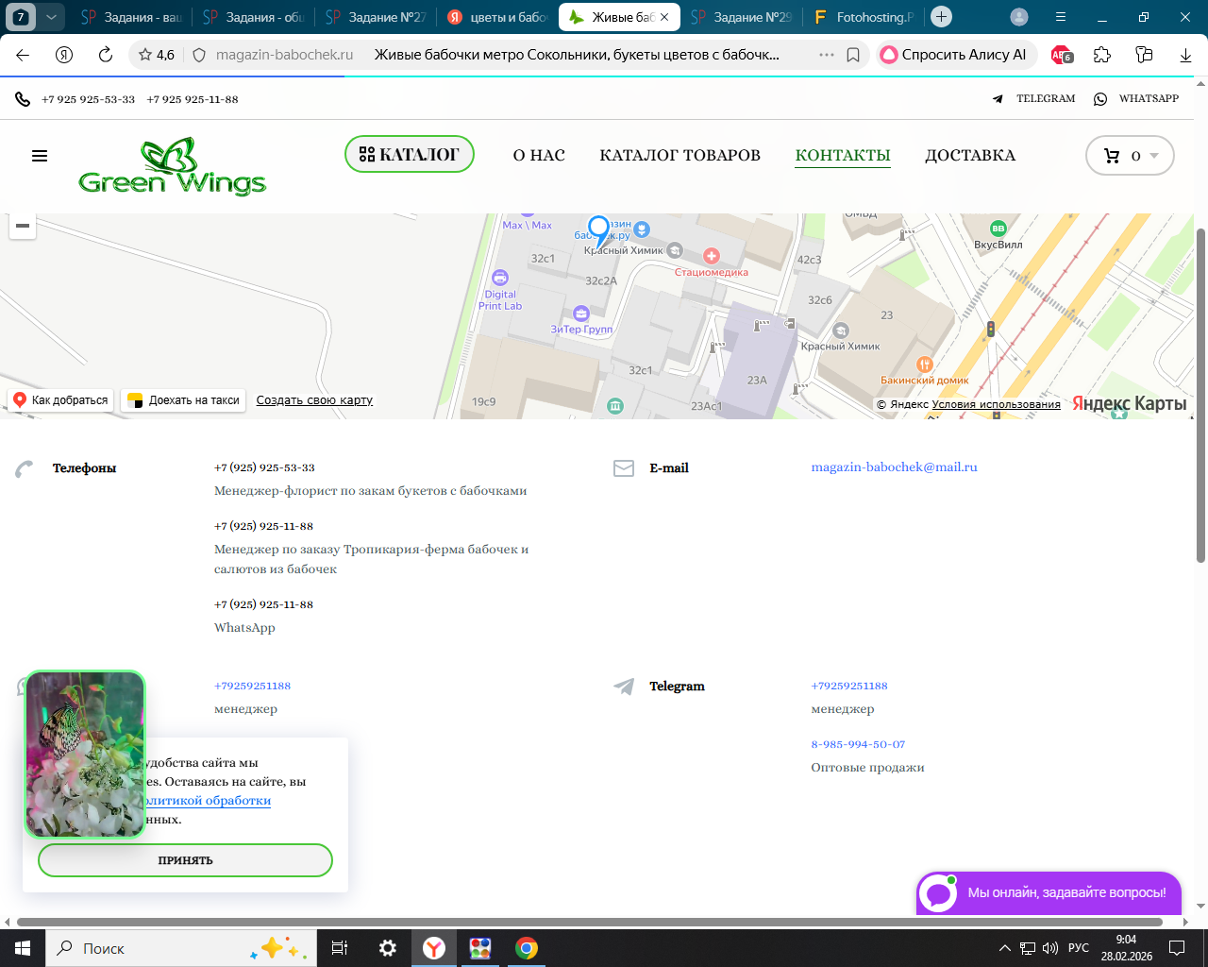Open browser downloads icon
Screen dimensions: 1208x967
[x=1185, y=55]
